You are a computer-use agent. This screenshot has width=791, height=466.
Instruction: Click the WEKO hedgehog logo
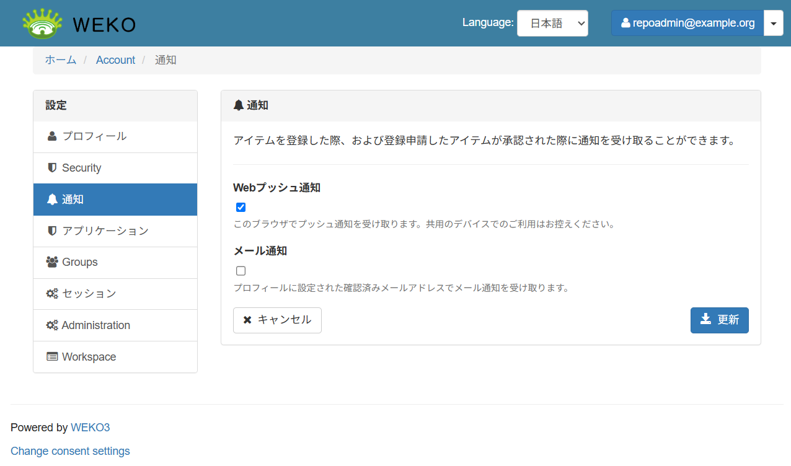point(41,23)
